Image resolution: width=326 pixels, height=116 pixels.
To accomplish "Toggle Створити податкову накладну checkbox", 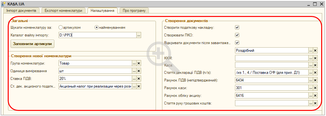I will coord(237,27).
